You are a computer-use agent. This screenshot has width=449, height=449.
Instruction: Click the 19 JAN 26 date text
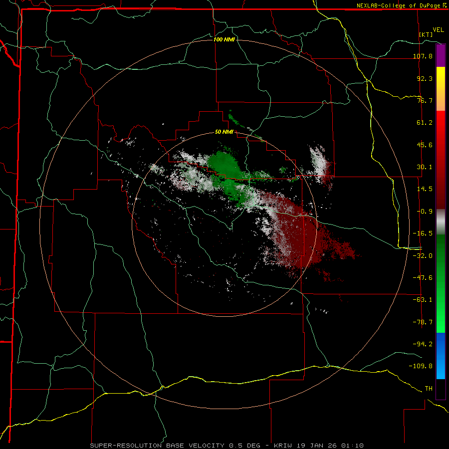click(317, 446)
